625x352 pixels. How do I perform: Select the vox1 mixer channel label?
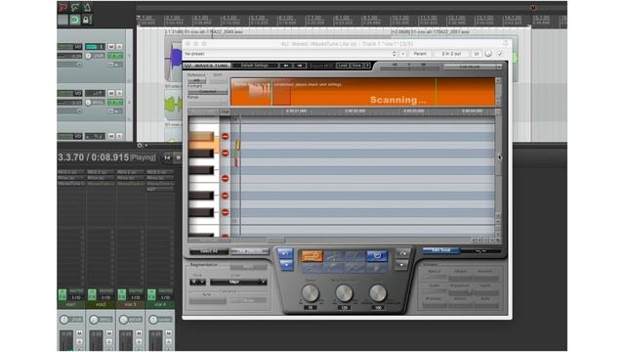tap(71, 304)
